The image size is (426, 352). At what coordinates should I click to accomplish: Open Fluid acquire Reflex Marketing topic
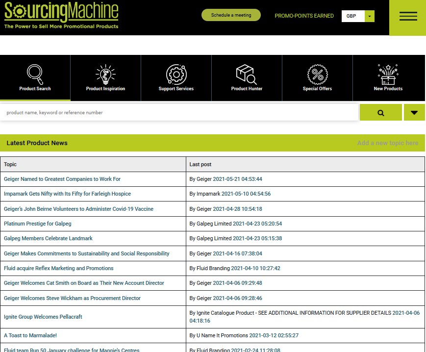[59, 268]
